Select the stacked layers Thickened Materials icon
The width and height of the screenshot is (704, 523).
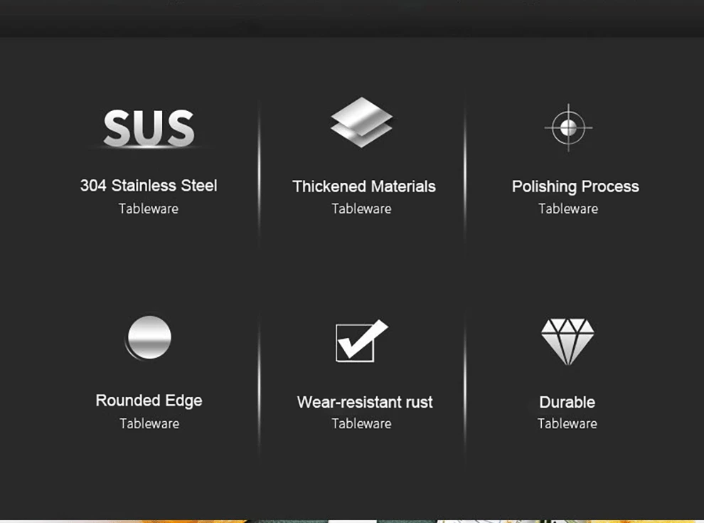tap(361, 122)
